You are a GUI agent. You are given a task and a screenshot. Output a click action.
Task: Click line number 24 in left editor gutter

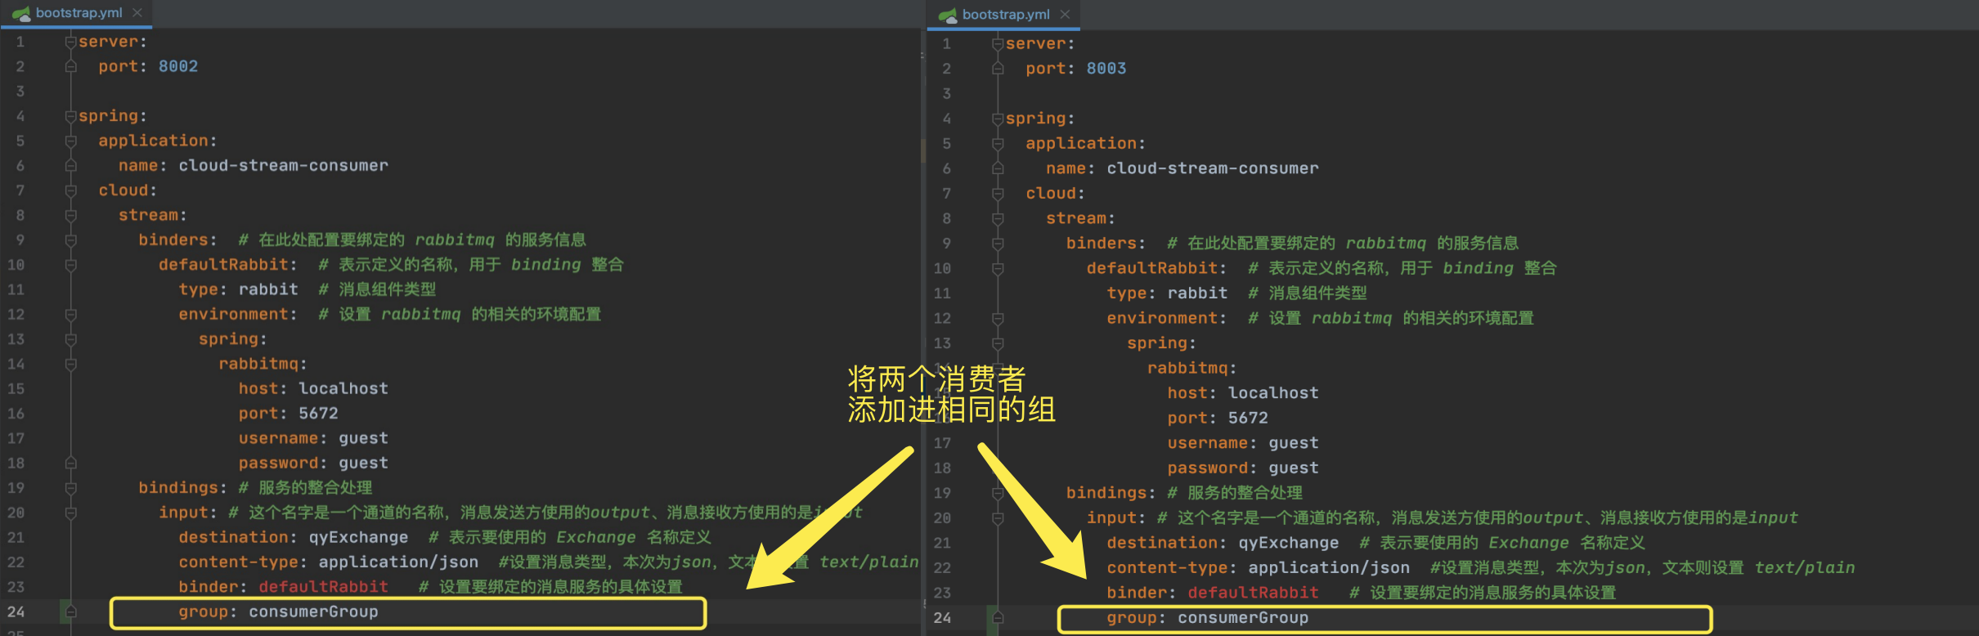click(16, 611)
